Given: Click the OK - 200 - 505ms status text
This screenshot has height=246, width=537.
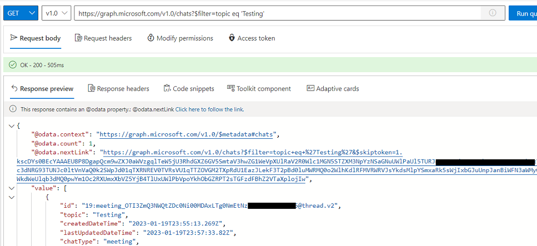Looking at the screenshot, I should click(42, 65).
